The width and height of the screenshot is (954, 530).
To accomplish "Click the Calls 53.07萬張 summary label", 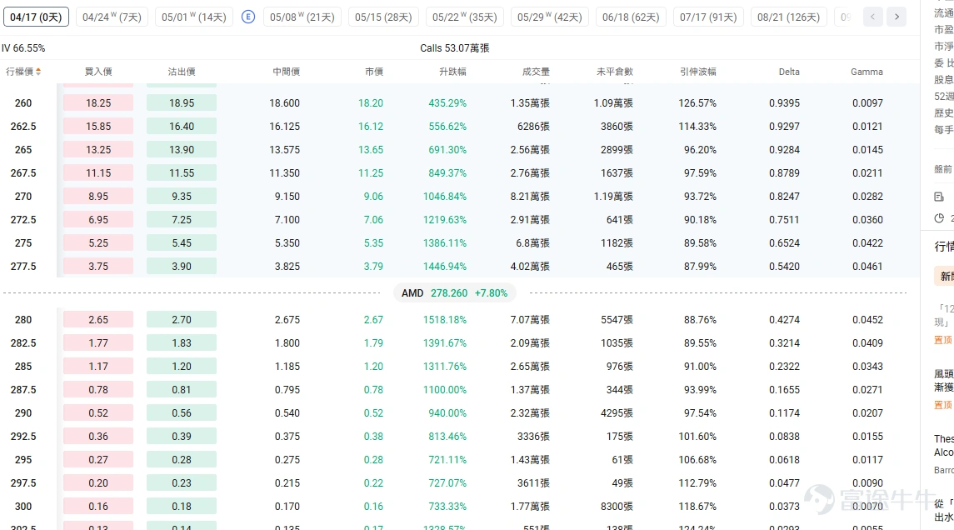I will pos(454,48).
